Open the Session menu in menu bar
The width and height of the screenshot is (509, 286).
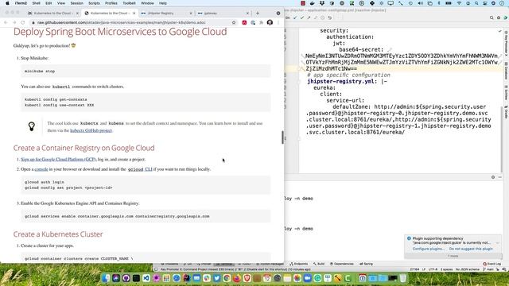76,3
